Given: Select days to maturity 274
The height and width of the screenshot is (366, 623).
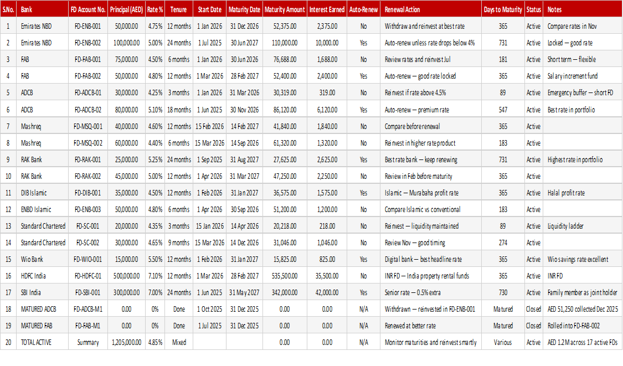Looking at the screenshot, I should pos(503,243).
